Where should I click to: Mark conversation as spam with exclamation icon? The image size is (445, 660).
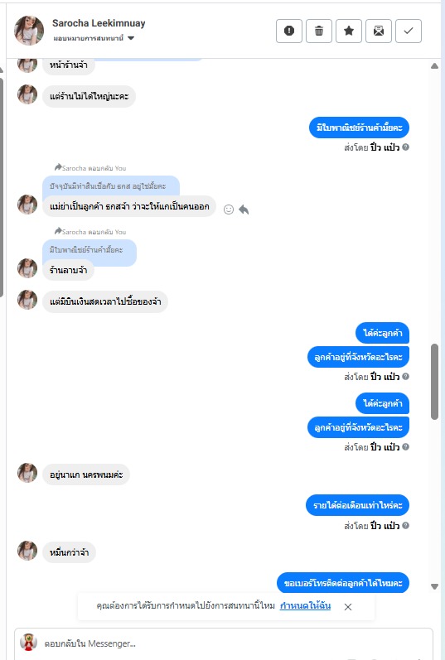(x=289, y=31)
